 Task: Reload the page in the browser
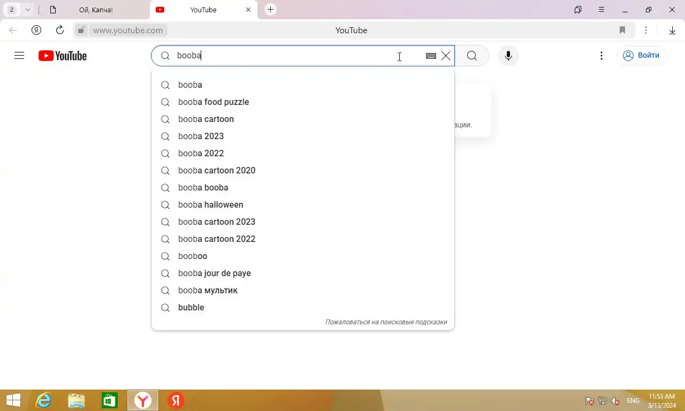(60, 30)
